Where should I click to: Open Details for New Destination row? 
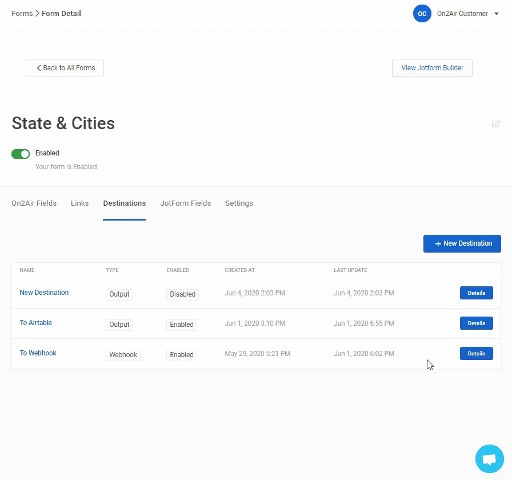(476, 293)
